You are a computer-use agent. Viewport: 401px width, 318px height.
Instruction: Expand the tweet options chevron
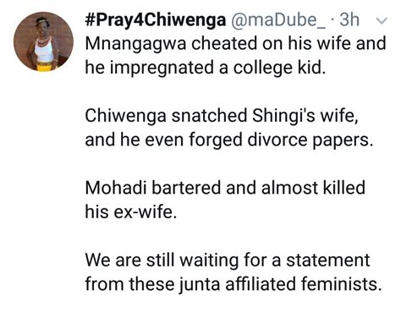[382, 21]
